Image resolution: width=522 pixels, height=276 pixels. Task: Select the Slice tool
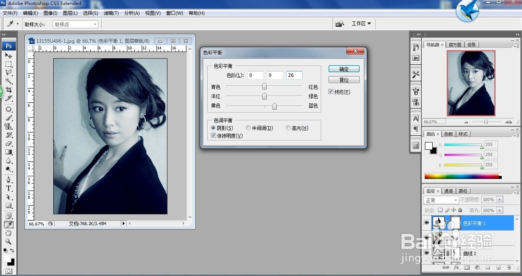click(x=8, y=99)
